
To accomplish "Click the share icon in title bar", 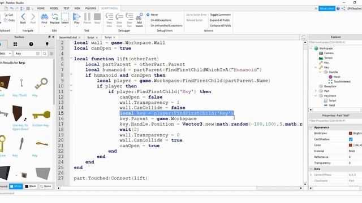I will (343, 8).
